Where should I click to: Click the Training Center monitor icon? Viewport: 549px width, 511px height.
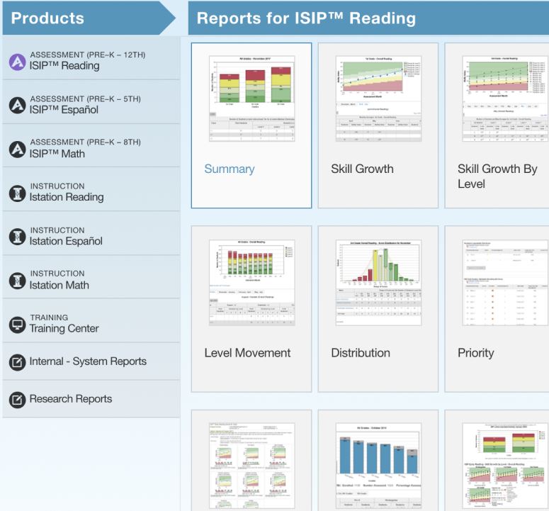click(x=17, y=325)
